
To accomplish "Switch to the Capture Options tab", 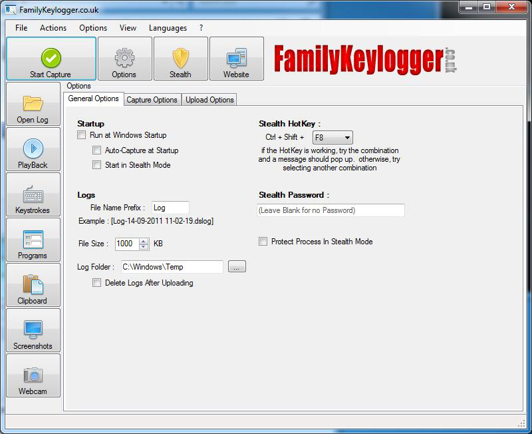I will (x=152, y=100).
